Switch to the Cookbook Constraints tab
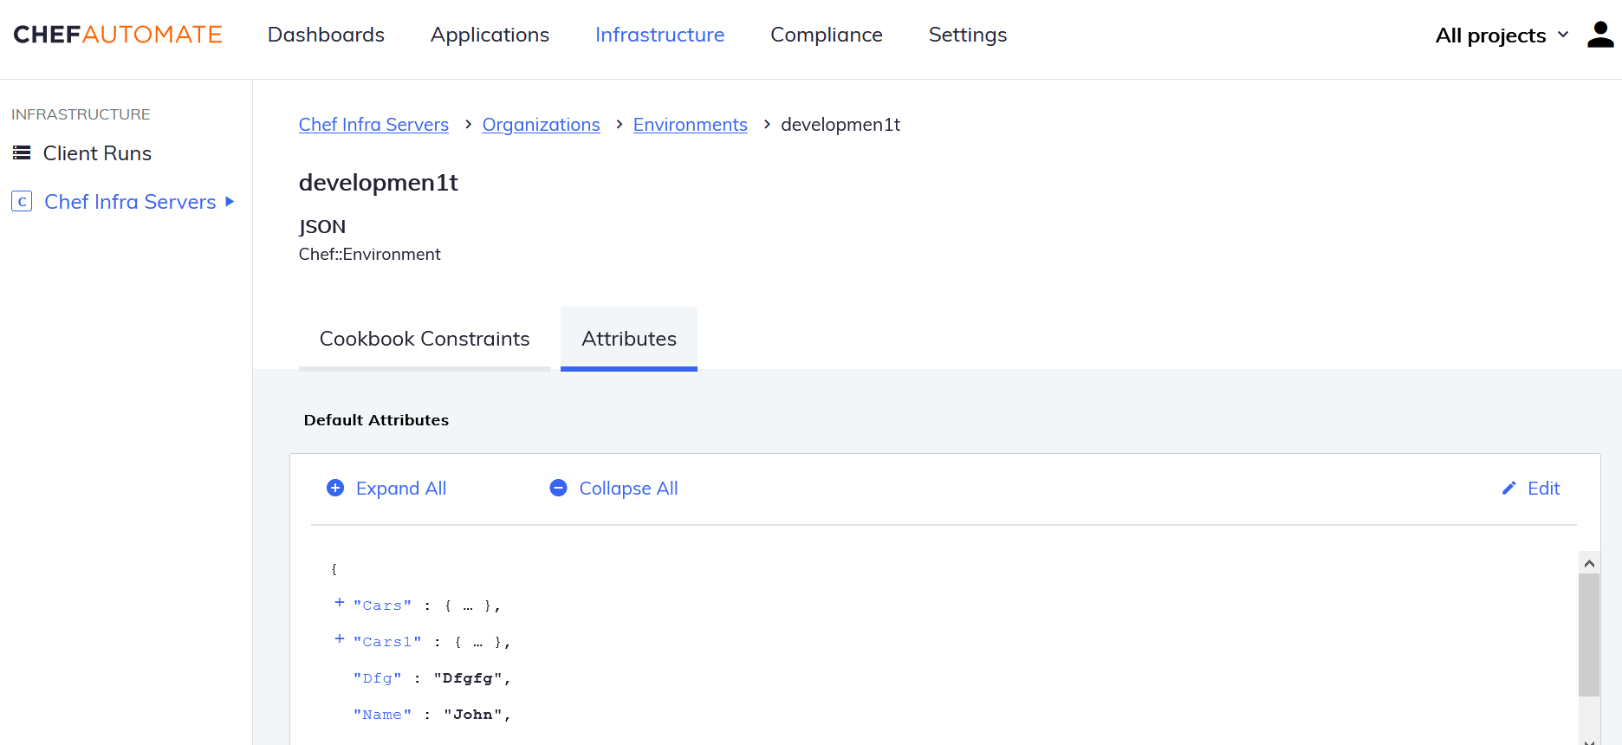This screenshot has width=1622, height=745. tap(425, 339)
